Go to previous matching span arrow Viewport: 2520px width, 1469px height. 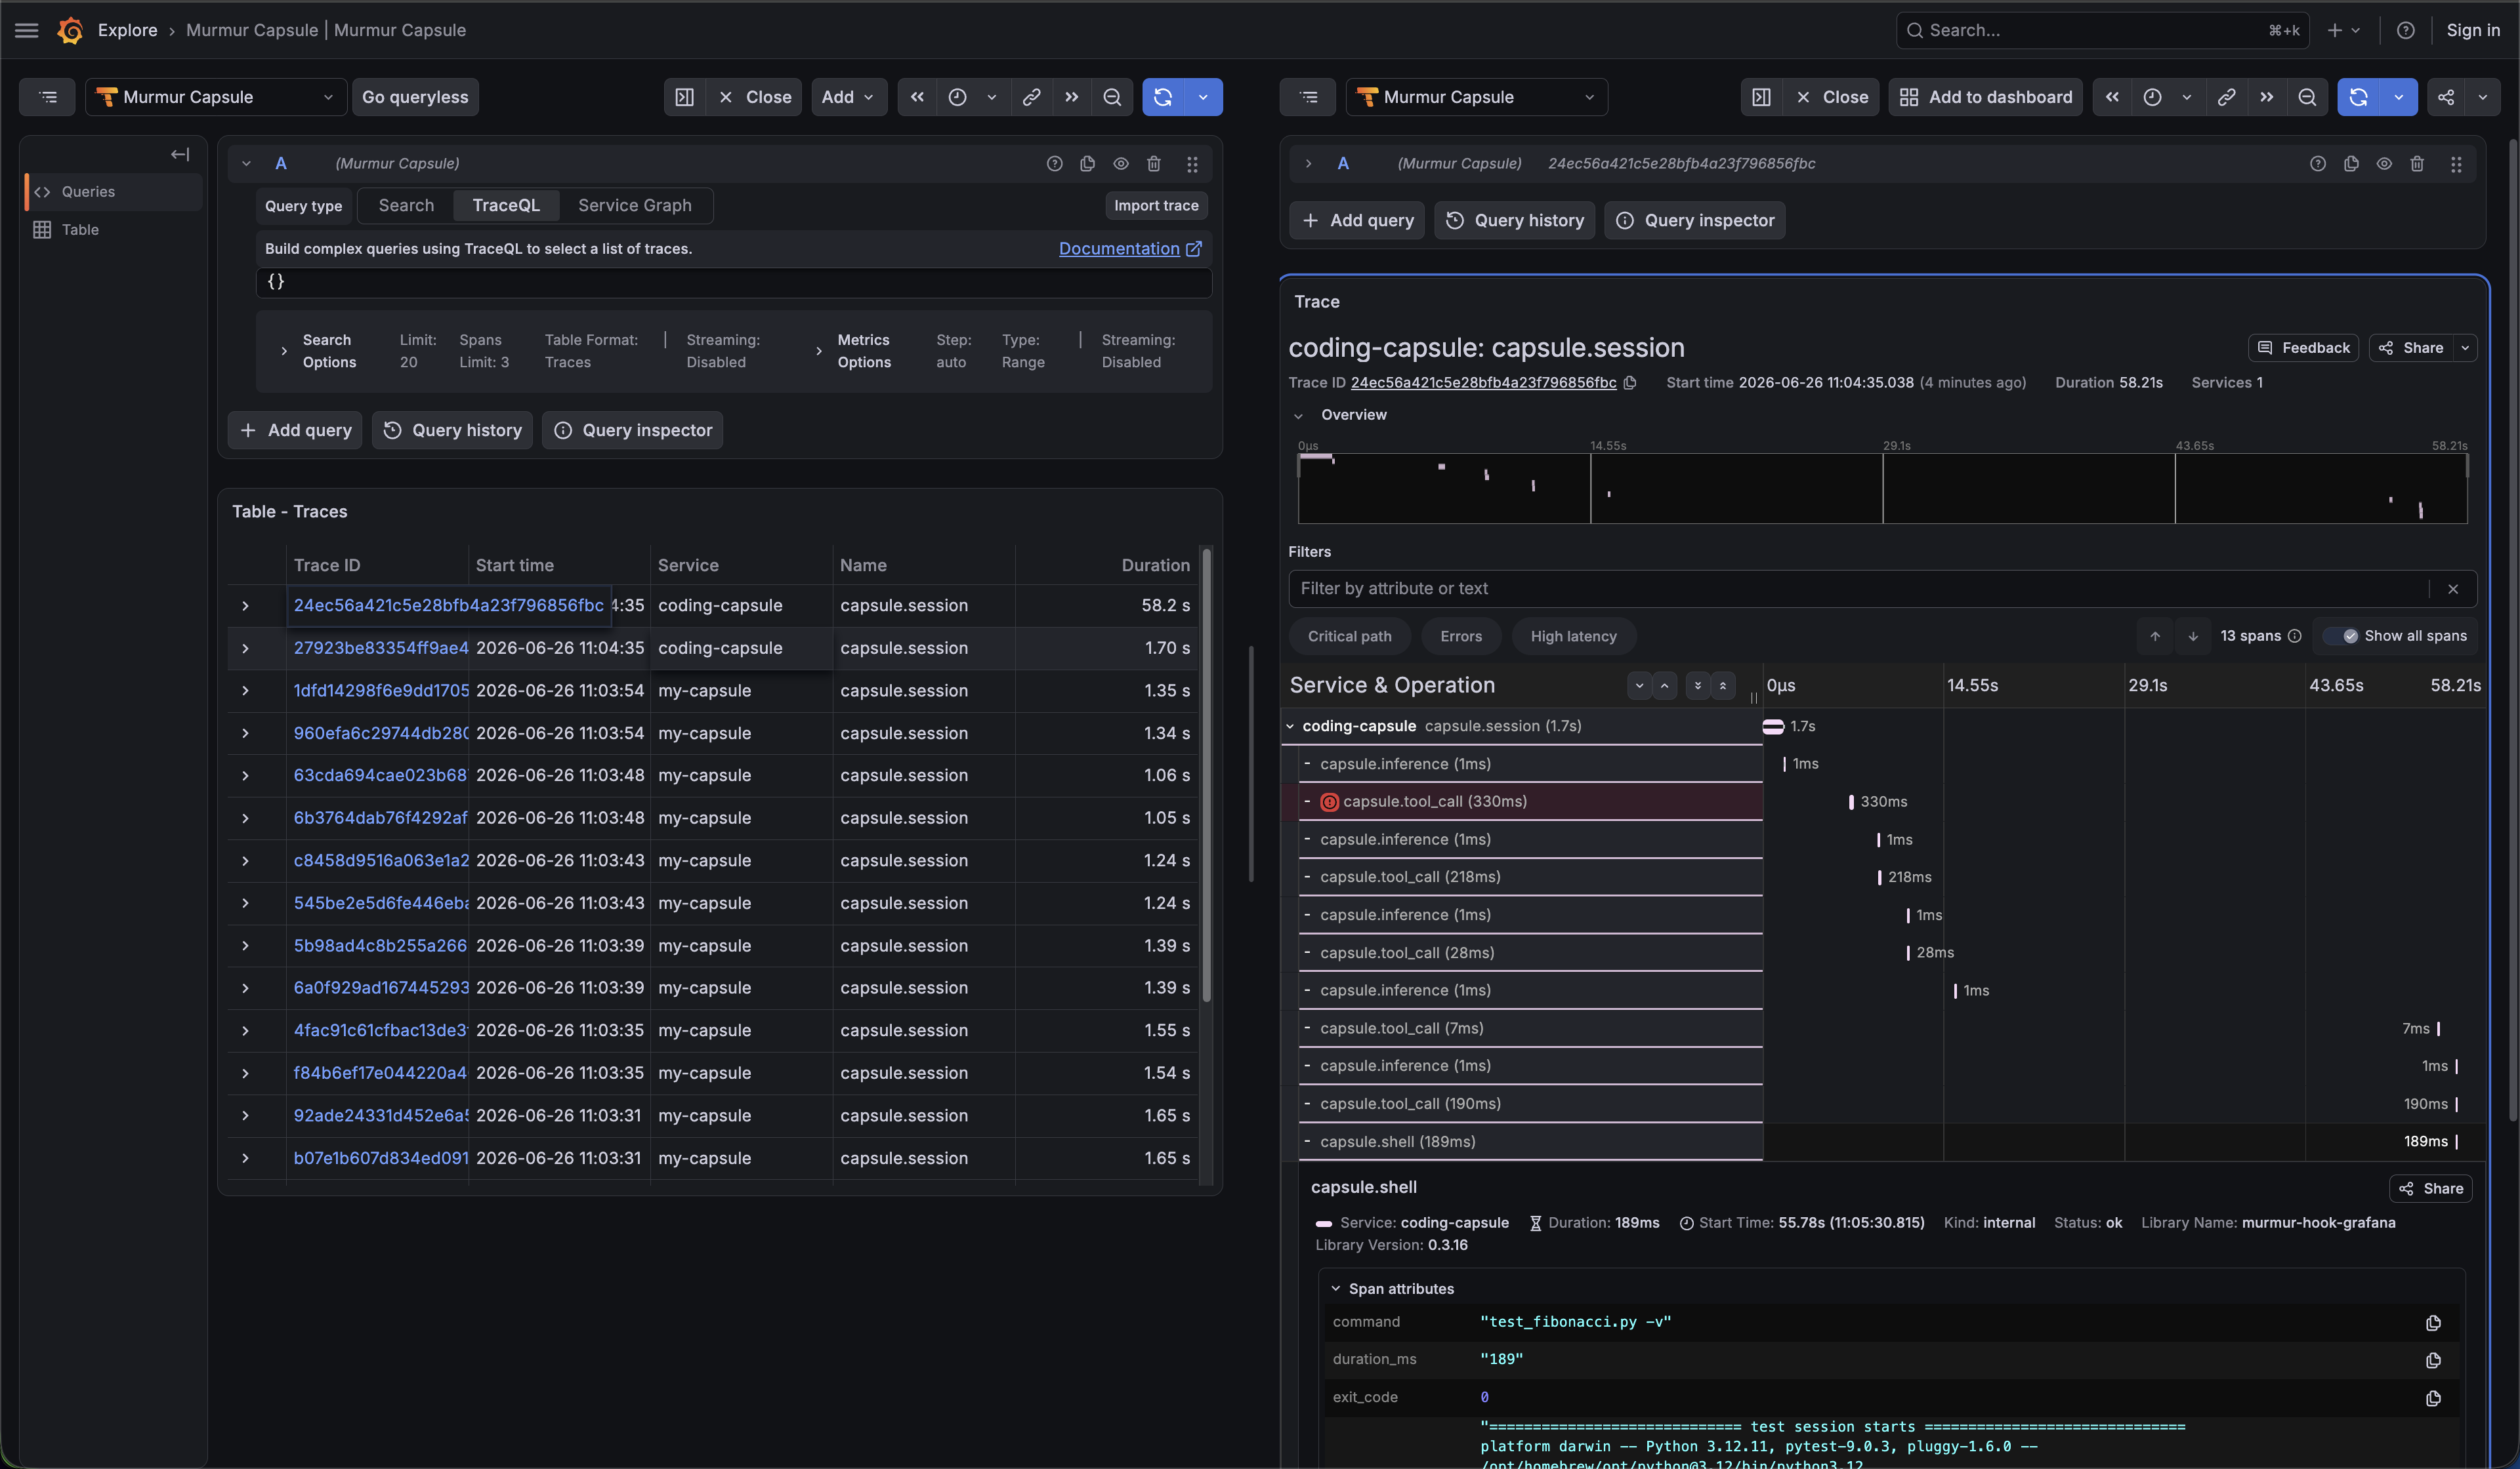(x=2155, y=637)
